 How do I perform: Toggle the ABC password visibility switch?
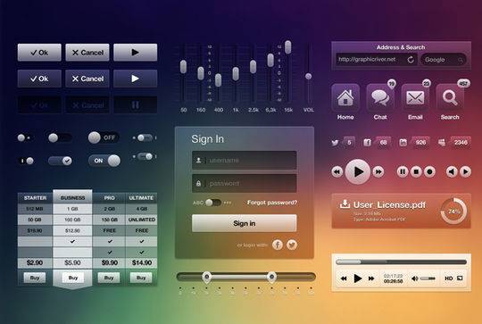(x=213, y=203)
